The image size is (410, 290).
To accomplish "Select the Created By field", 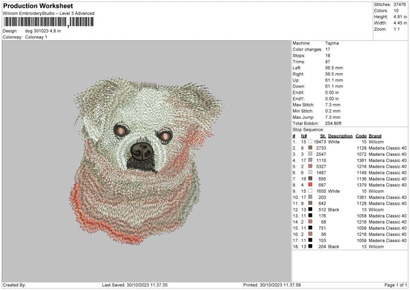I will coord(14,285).
